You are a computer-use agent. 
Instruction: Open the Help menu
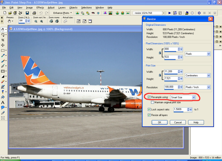point(110,8)
